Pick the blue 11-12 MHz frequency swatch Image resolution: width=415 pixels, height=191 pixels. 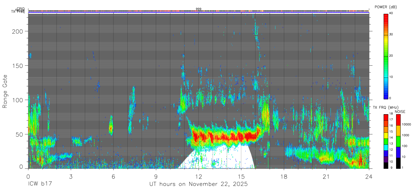[x=386, y=154]
